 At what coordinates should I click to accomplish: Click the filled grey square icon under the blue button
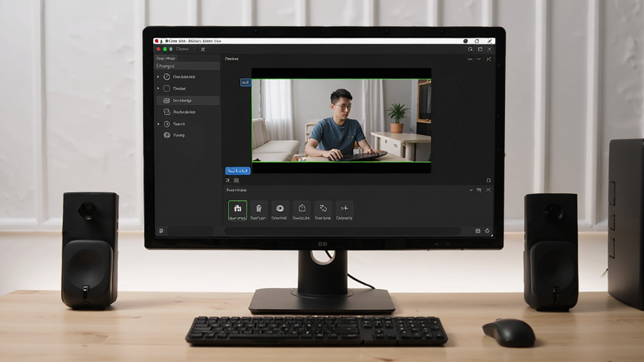pos(236,180)
